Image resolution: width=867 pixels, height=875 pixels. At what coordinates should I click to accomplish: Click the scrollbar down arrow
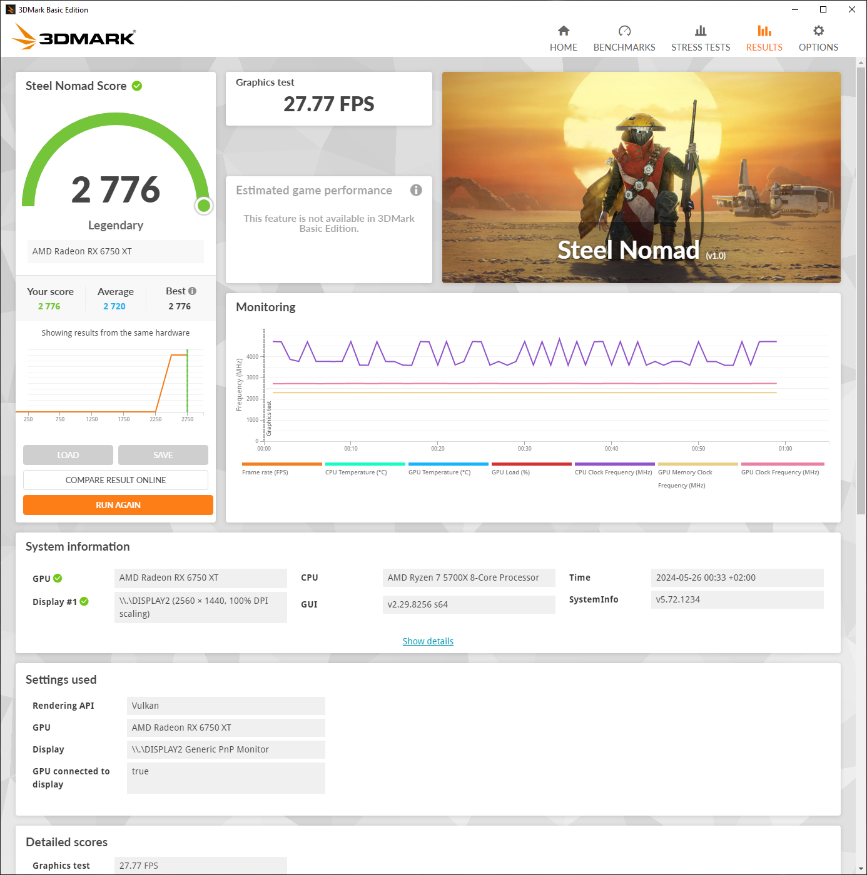tap(861, 869)
